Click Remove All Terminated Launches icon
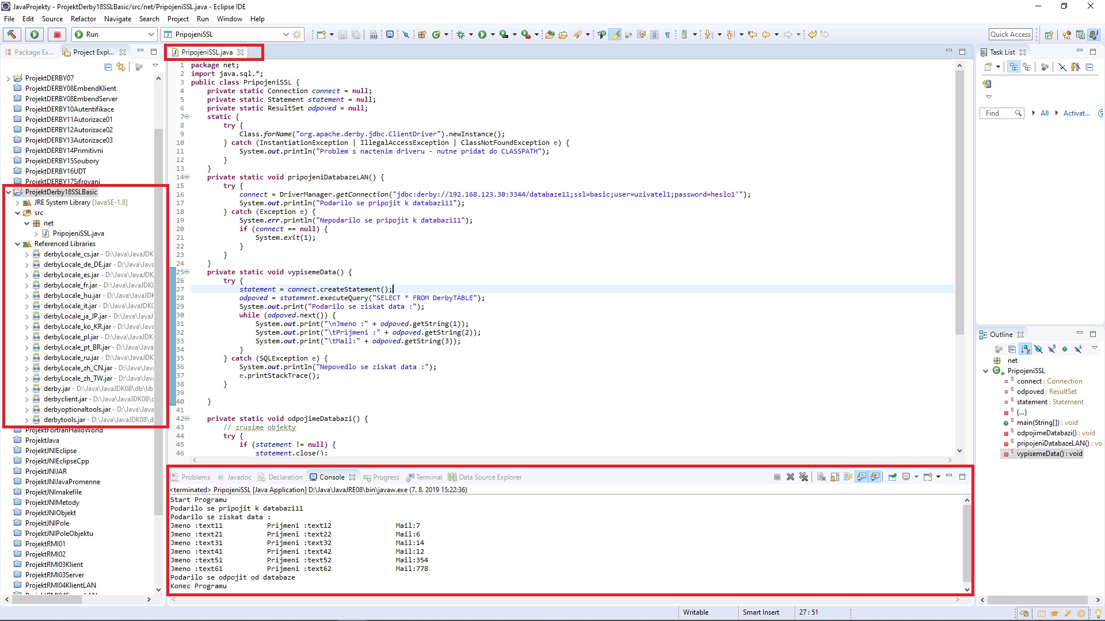This screenshot has height=621, width=1105. (x=804, y=477)
